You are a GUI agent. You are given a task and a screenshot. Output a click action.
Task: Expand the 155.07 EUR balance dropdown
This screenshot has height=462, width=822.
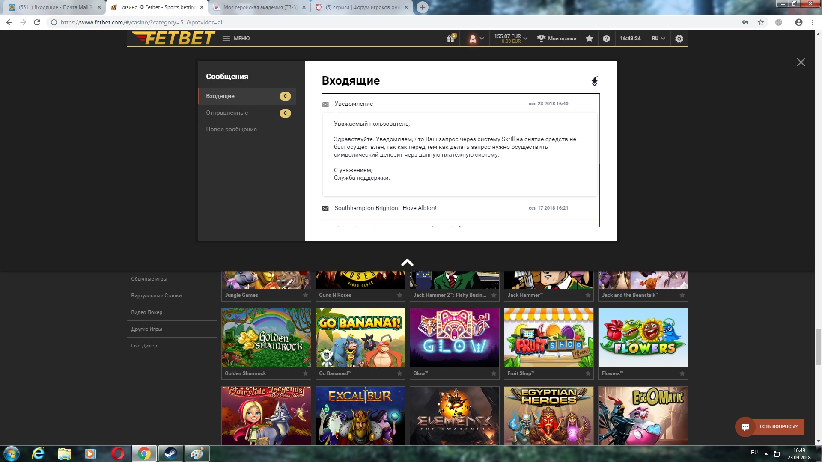click(x=511, y=38)
